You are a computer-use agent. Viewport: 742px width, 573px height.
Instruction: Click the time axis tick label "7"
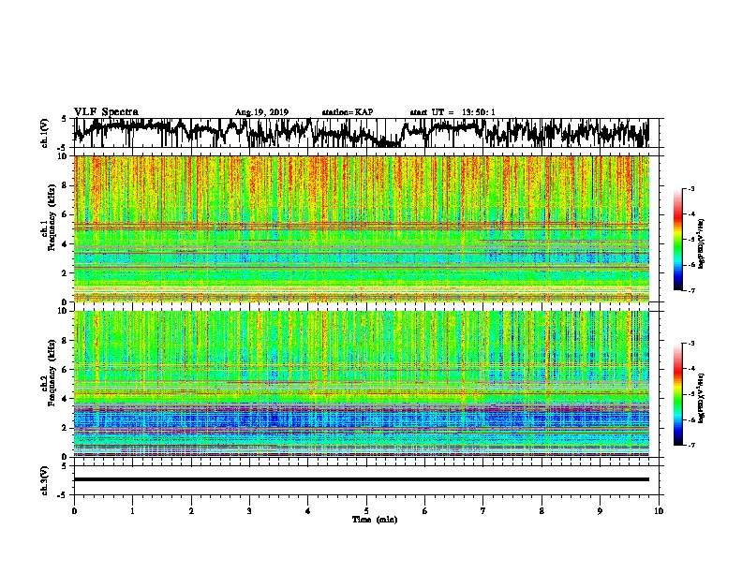483,511
